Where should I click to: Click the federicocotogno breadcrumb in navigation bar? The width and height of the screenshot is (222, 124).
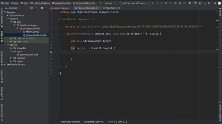click(40, 3)
